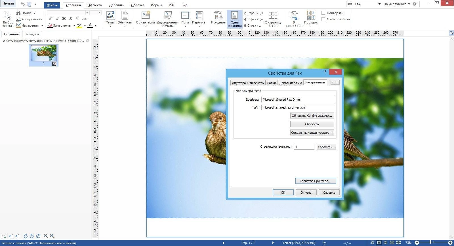This screenshot has height=246, width=454.
Task: Click the Копирование snapshot tool
Action: (29, 19)
